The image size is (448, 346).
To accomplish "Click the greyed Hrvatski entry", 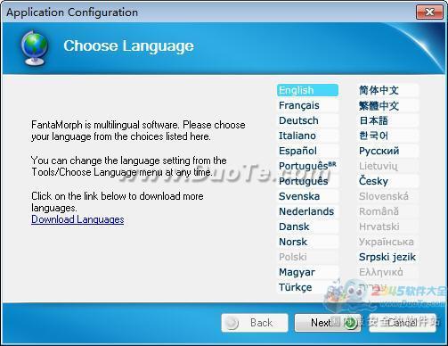I will point(387,227).
